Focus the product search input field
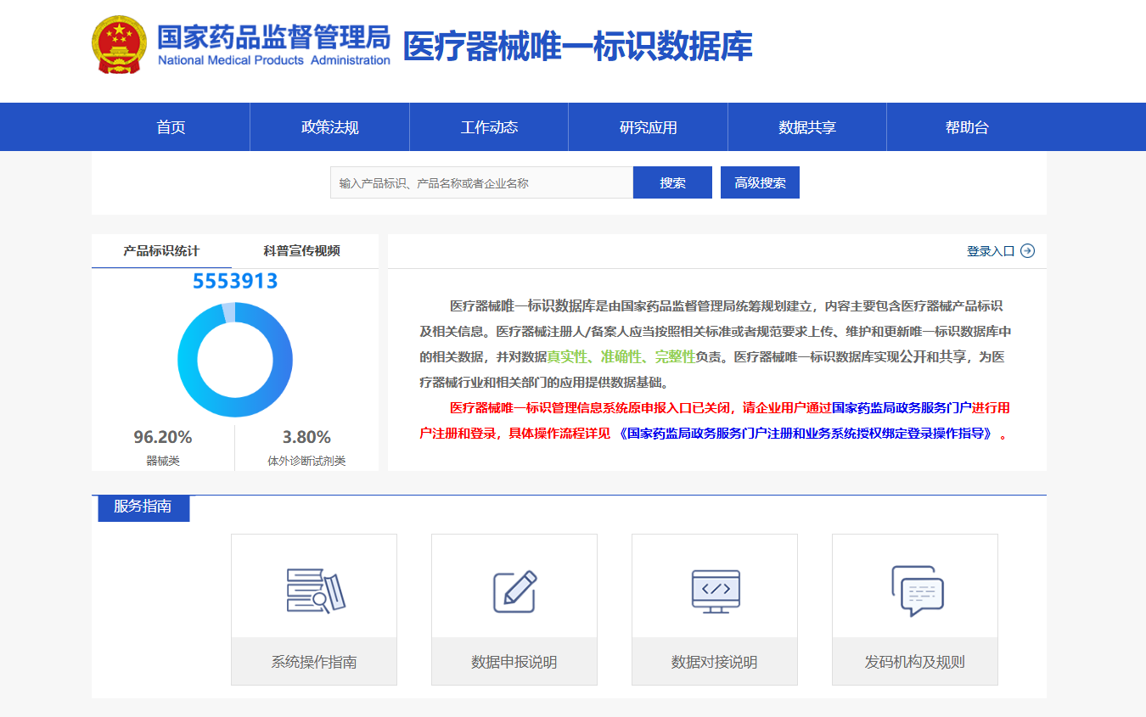Viewport: 1146px width, 717px height. tap(481, 182)
